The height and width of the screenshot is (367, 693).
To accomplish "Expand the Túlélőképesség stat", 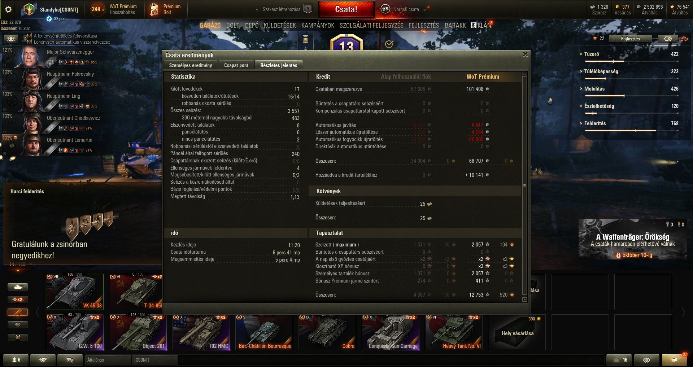I will [629, 71].
